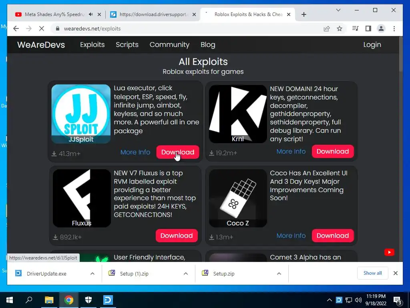The width and height of the screenshot is (410, 308).
Task: Select Roblox Exploits & Hacks tab
Action: tap(248, 14)
